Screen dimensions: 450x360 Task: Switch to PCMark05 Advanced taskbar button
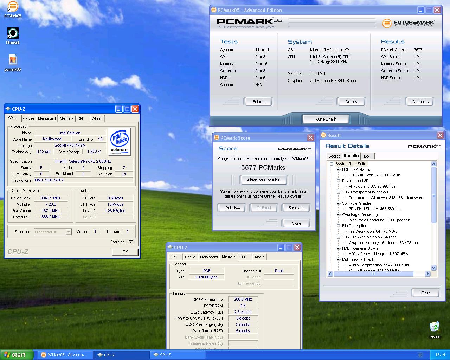[65, 355]
